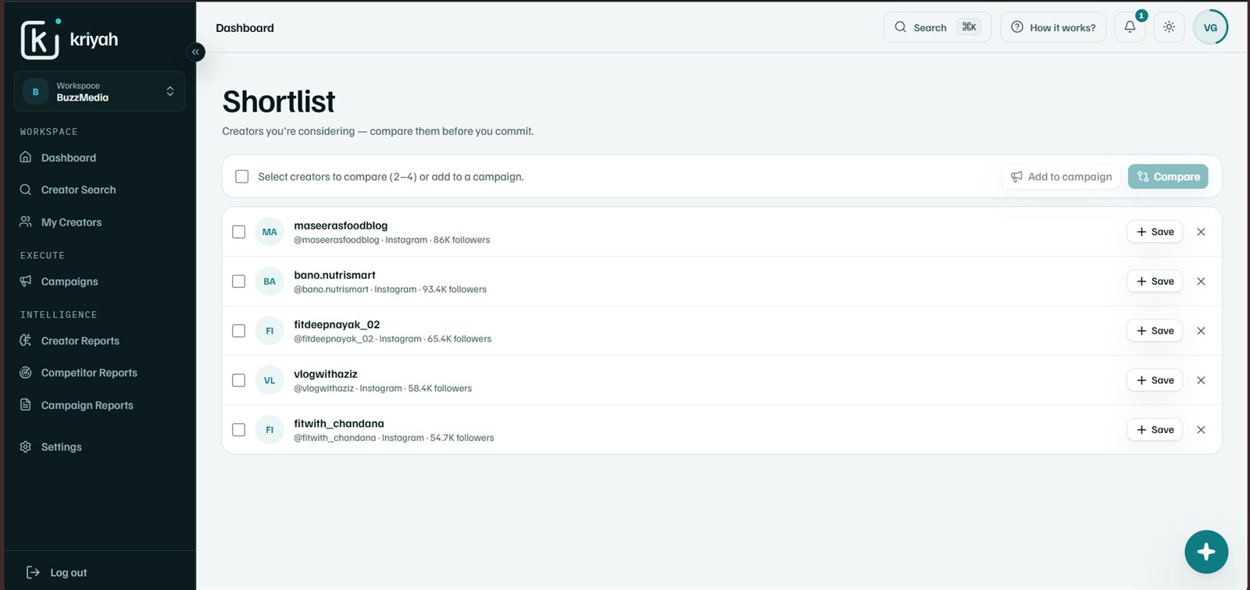The height and width of the screenshot is (590, 1250).
Task: Check the bano.nutrismart row checkbox
Action: coord(239,281)
